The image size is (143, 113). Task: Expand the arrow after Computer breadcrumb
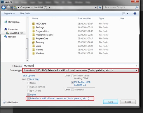click(x=32, y=8)
